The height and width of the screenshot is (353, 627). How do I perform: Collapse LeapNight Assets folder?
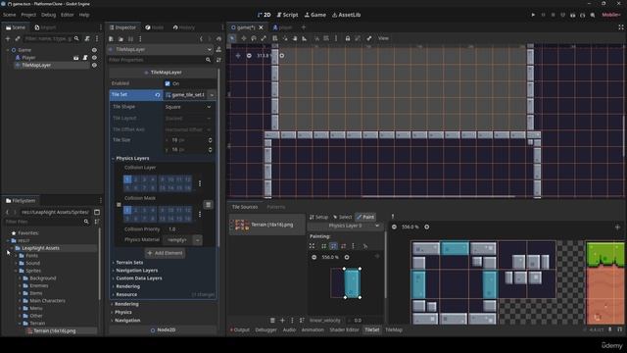pos(12,248)
